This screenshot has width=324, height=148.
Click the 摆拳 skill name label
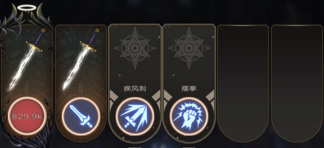(x=189, y=89)
